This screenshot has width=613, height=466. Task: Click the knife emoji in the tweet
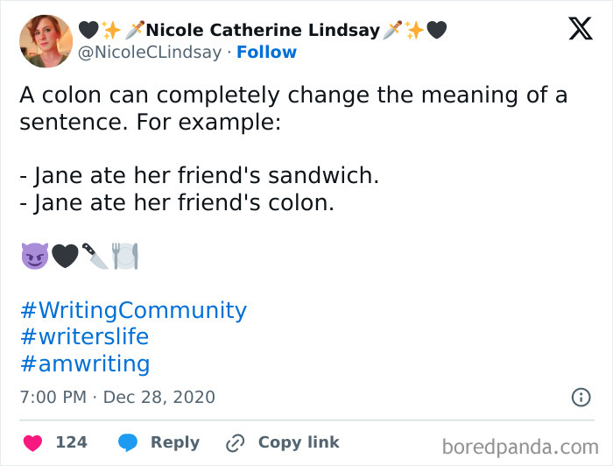click(95, 256)
